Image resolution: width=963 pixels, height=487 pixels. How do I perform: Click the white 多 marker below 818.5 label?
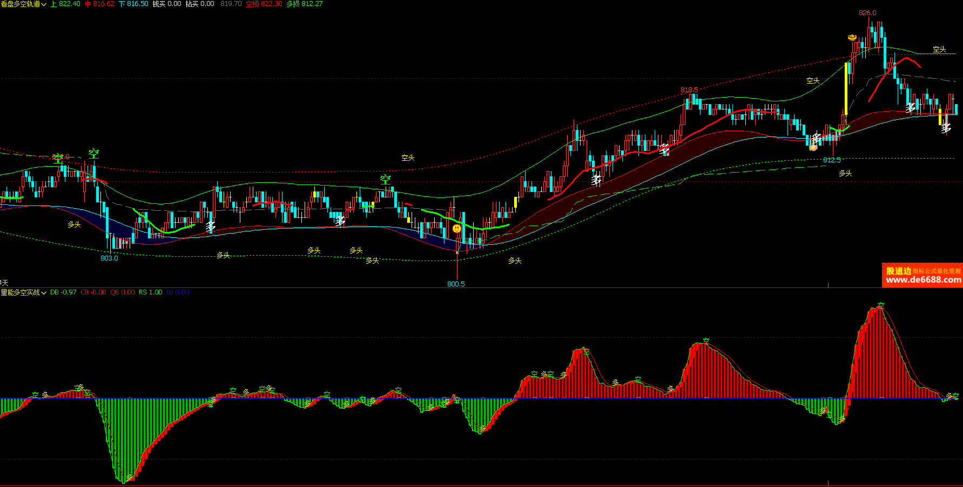665,149
